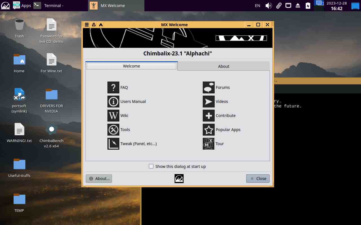This screenshot has width=361, height=225.
Task: Open the Tweak (Panel, etc...) icon
Action: click(x=113, y=144)
